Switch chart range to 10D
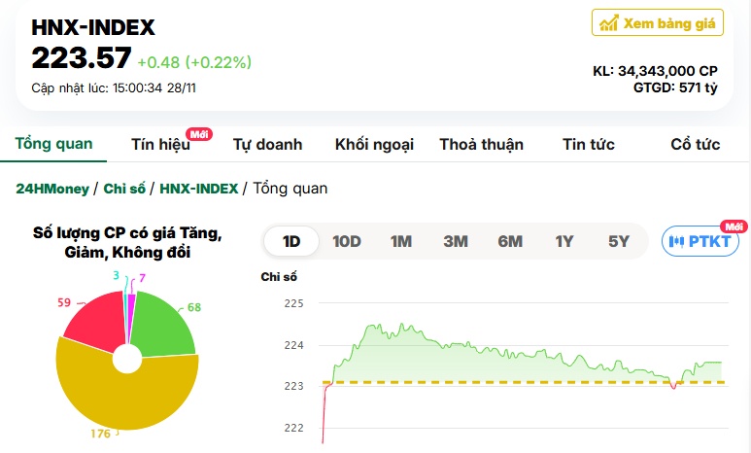Screen dimensions: 751x453 347,242
